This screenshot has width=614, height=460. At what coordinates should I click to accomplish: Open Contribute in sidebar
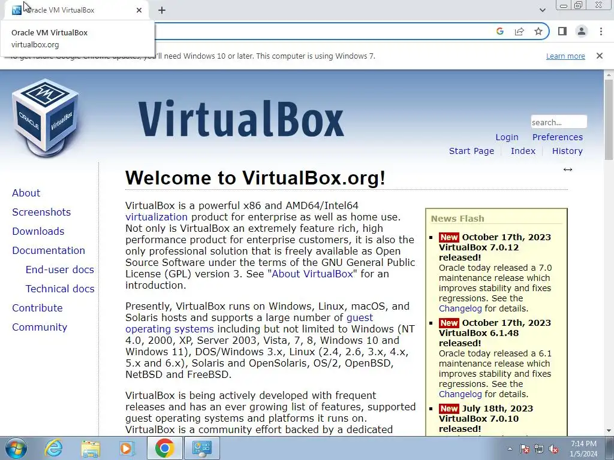[x=37, y=308]
